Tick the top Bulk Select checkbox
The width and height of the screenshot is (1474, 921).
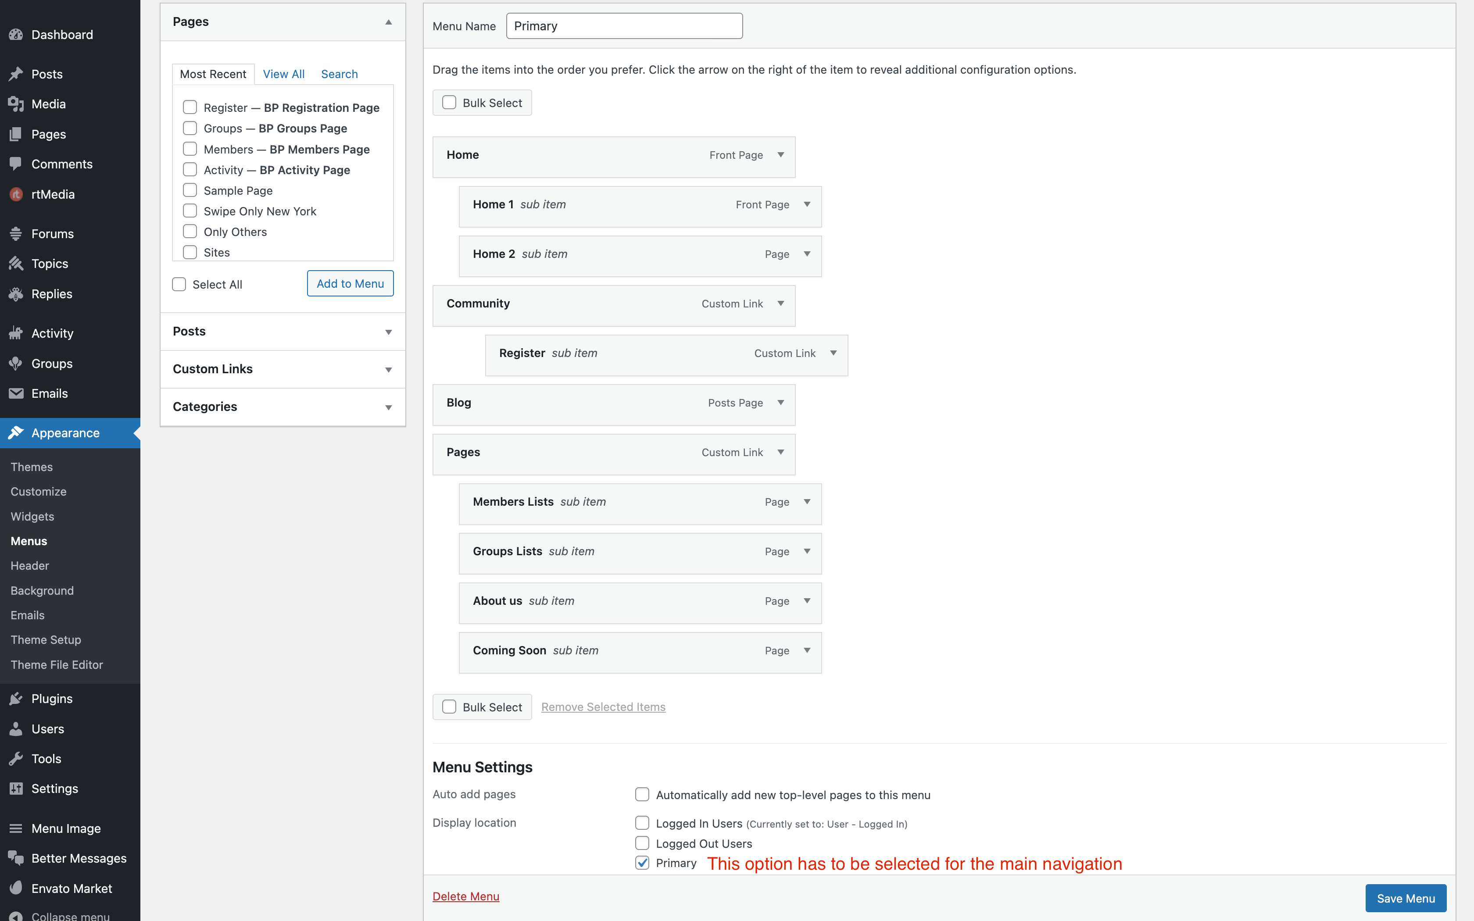coord(449,102)
